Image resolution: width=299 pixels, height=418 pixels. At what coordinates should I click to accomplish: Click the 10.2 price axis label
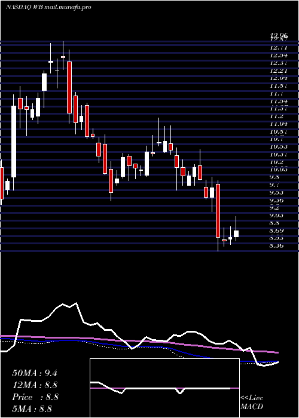pos(276,162)
